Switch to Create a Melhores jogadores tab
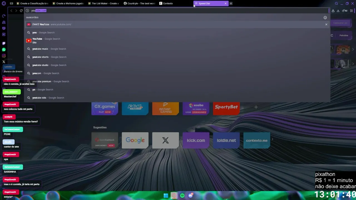Screen dimensions: 356x200 point(68,3)
